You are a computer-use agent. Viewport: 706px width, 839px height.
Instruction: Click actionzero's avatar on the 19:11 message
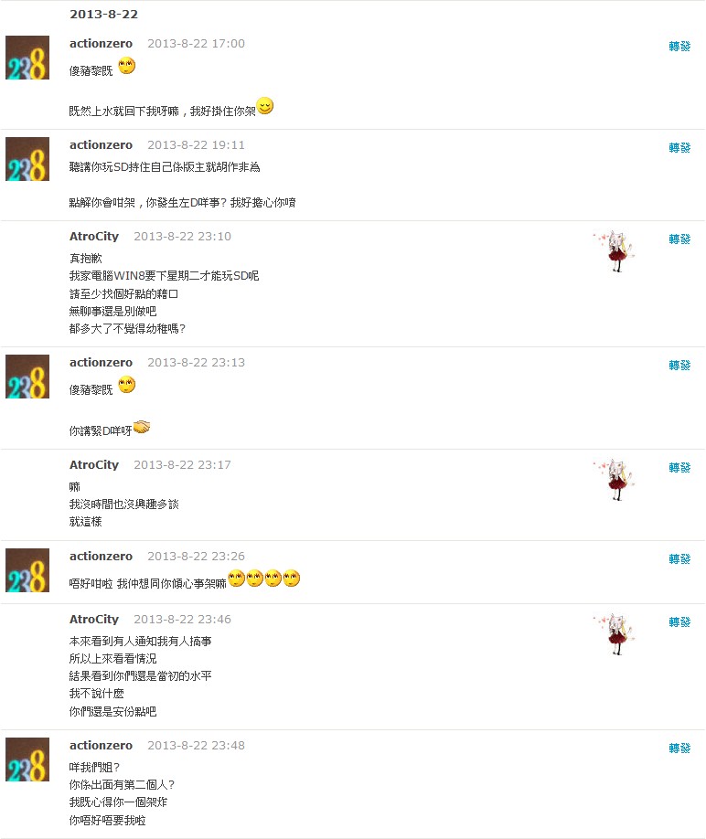pos(27,159)
